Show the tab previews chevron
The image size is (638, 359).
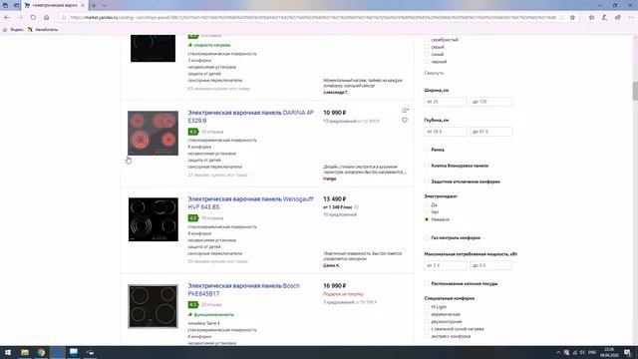105,5
